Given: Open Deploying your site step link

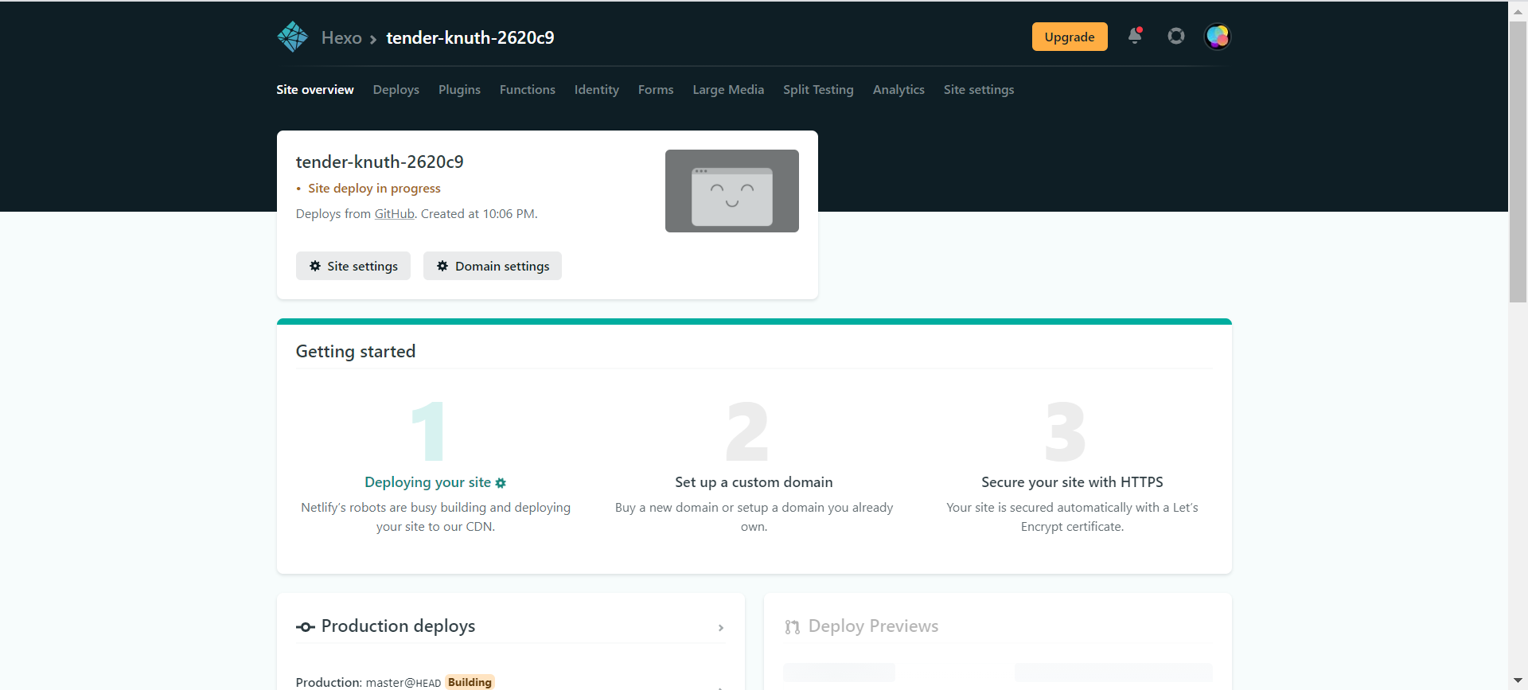Looking at the screenshot, I should coord(428,482).
